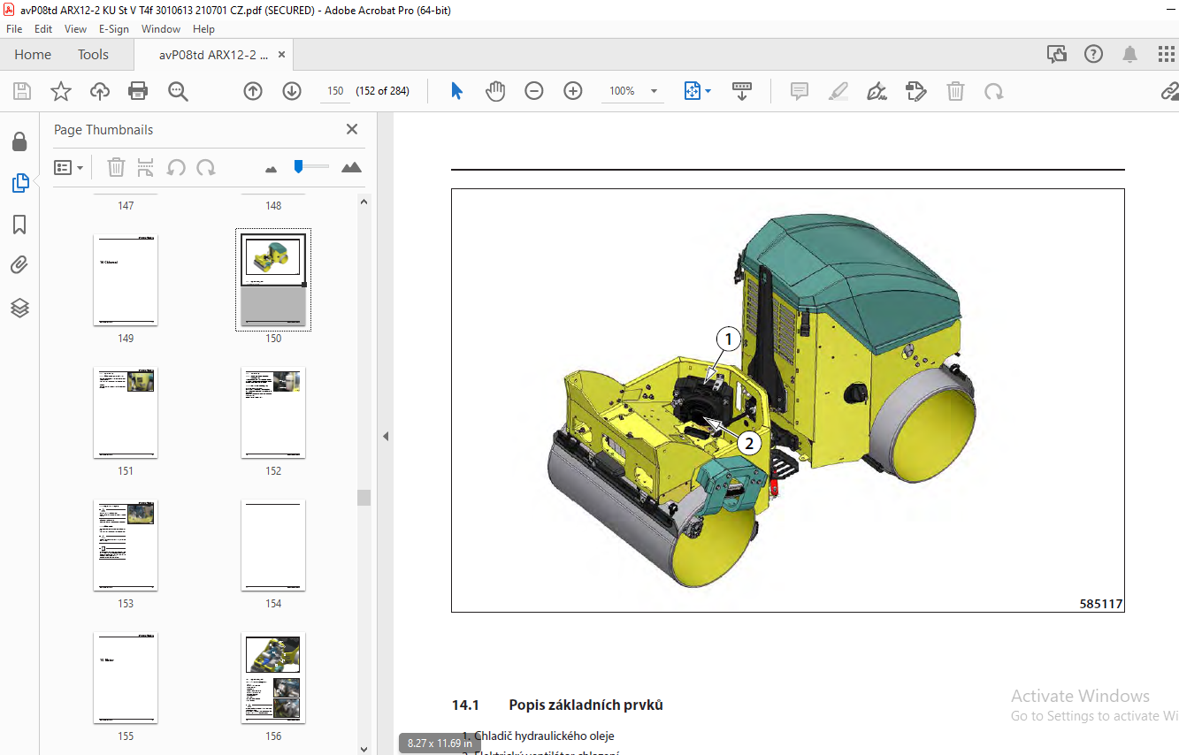Screen dimensions: 1179x755
Task: Open thumbnails options dropdown menu
Action: tap(69, 167)
